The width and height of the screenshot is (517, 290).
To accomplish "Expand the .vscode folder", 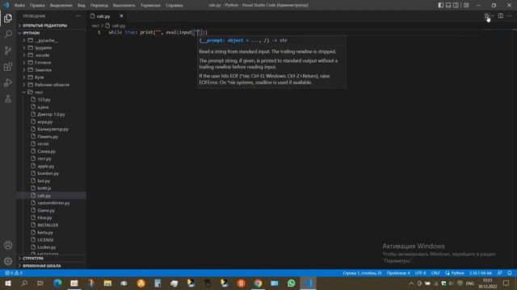I will coord(51,56).
